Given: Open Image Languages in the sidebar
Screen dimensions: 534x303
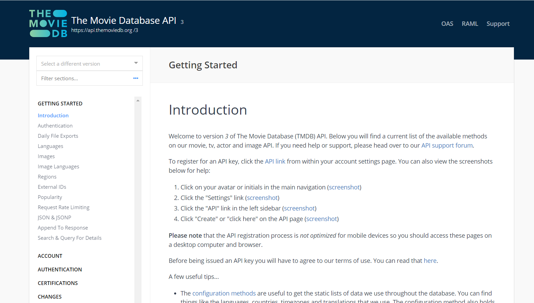Looking at the screenshot, I should click(59, 166).
